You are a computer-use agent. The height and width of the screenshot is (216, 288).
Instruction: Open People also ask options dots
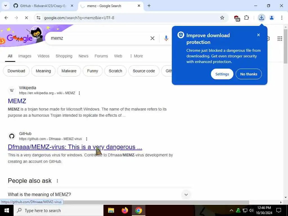(x=57, y=181)
